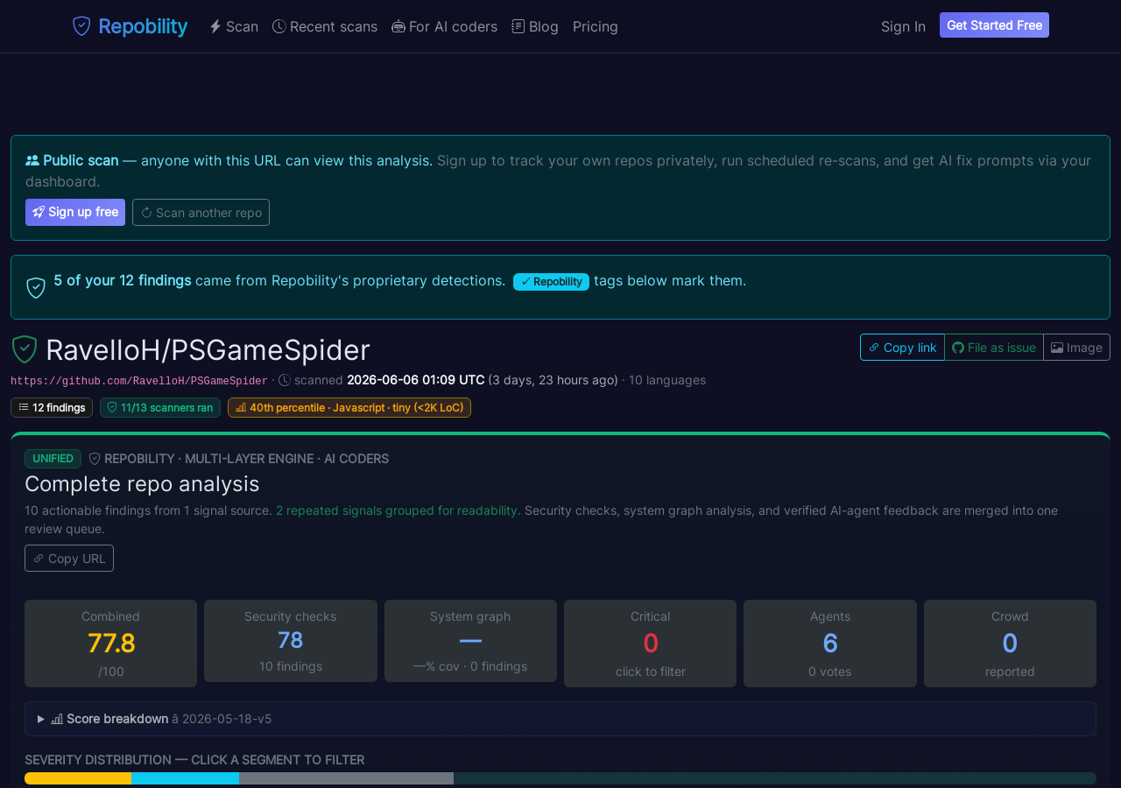The width and height of the screenshot is (1121, 788).
Task: Click Scan another repo button
Action: [x=201, y=212]
